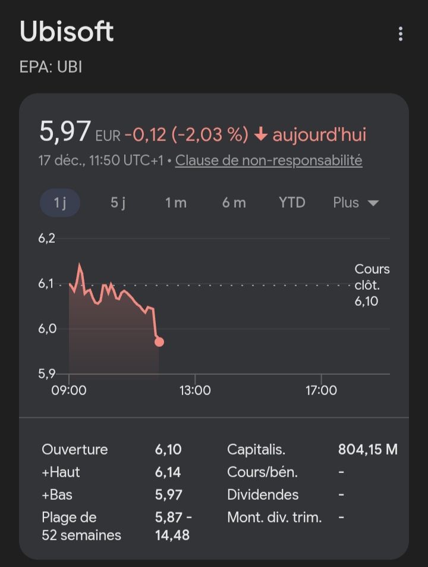Click the 13:00 mark on chart axis
Viewport: 428px width, 567px height.
[x=195, y=391]
